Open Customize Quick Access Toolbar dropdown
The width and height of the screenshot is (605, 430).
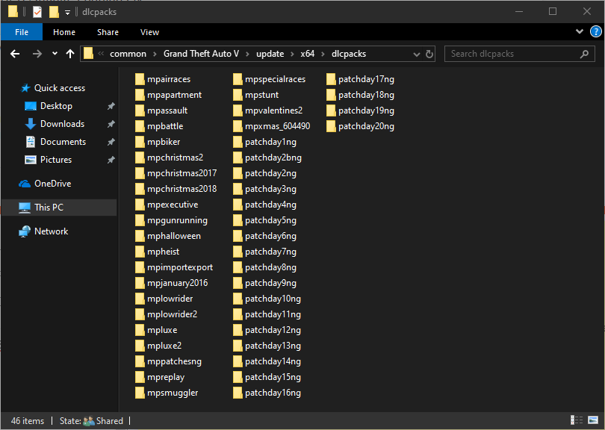click(x=67, y=13)
